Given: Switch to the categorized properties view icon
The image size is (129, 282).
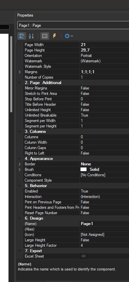Looking at the screenshot, I should tap(22, 36).
